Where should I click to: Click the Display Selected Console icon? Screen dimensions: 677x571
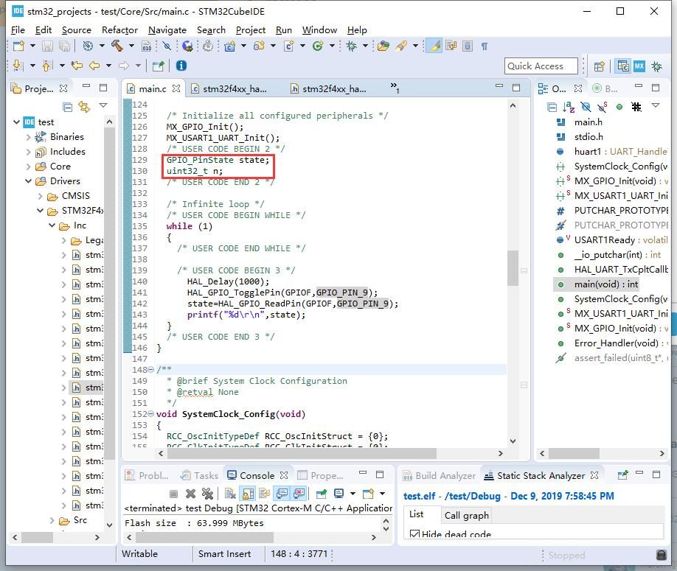tap(339, 493)
